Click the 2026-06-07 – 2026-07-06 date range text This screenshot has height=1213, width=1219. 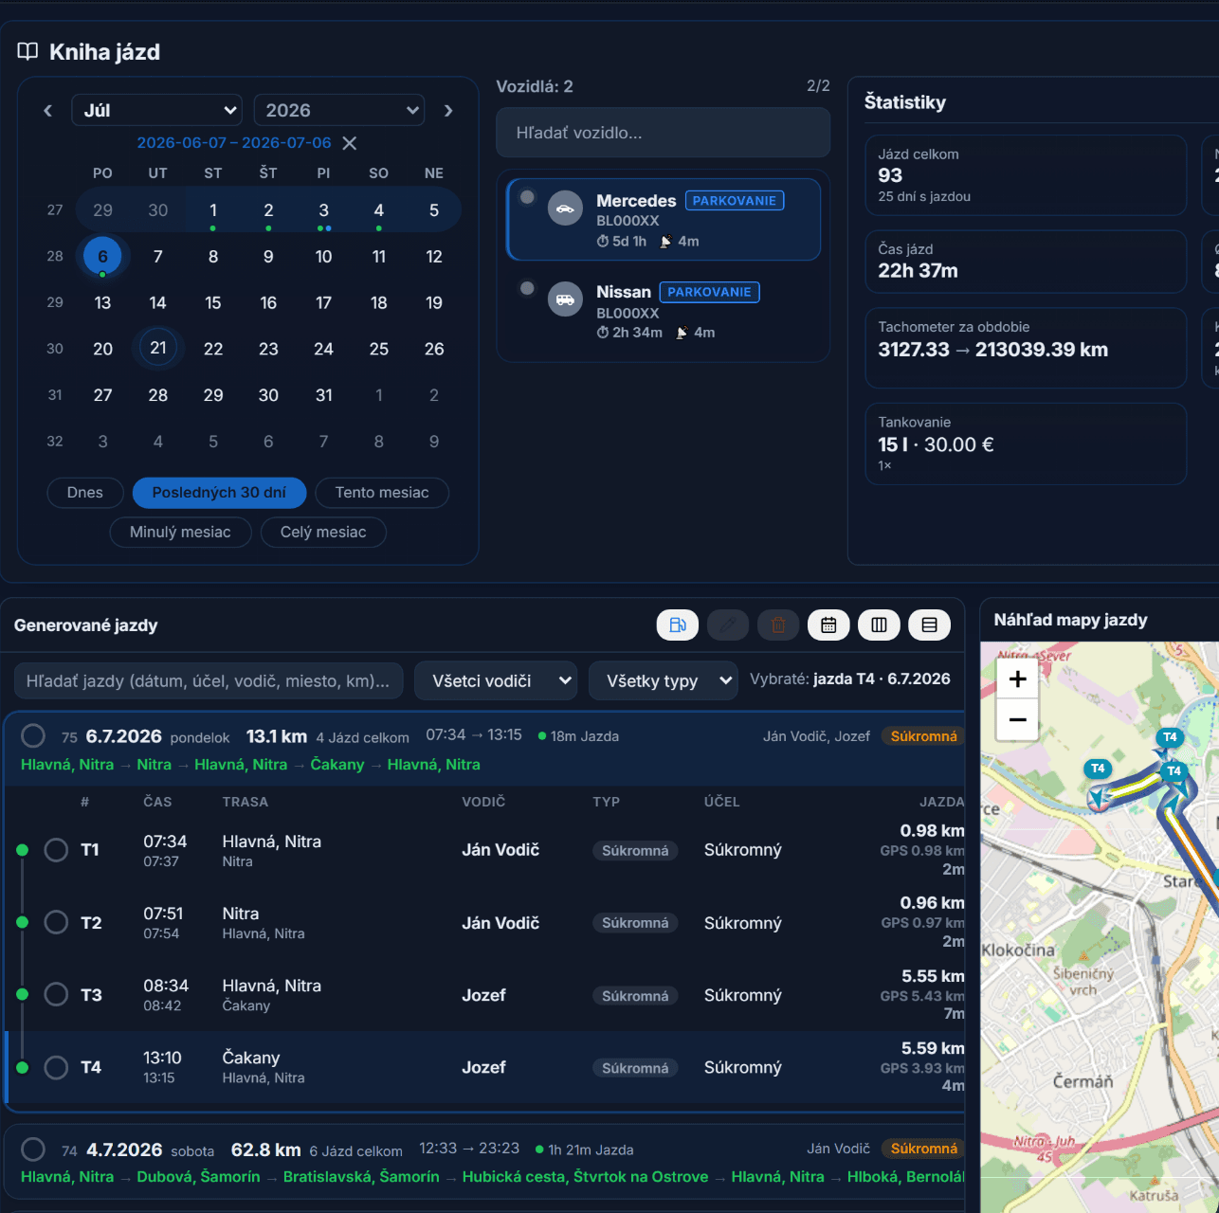pyautogui.click(x=234, y=143)
